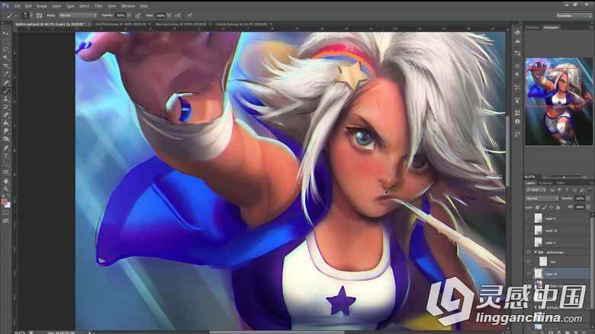Toggle visibility of Layer 26
Image resolution: width=595 pixels, height=334 pixels.
(528, 273)
